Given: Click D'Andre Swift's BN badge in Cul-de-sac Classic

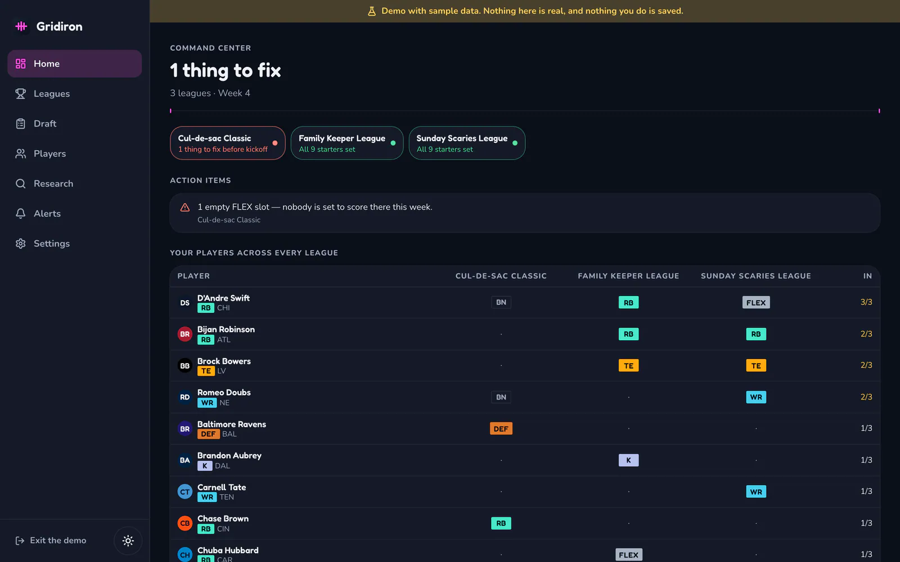Looking at the screenshot, I should tap(501, 302).
